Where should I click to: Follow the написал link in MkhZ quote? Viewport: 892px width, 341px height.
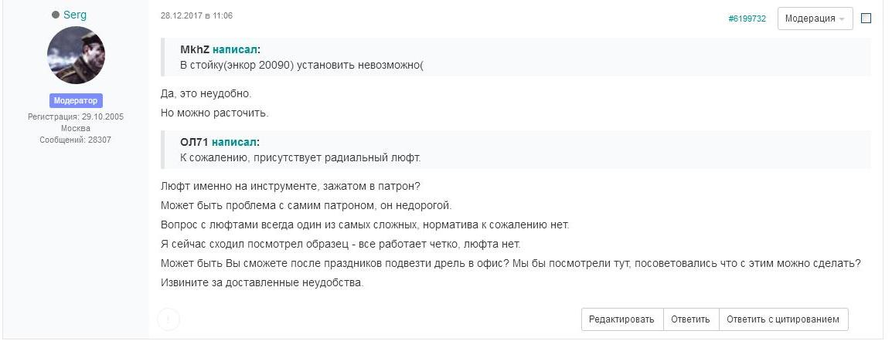coord(235,49)
